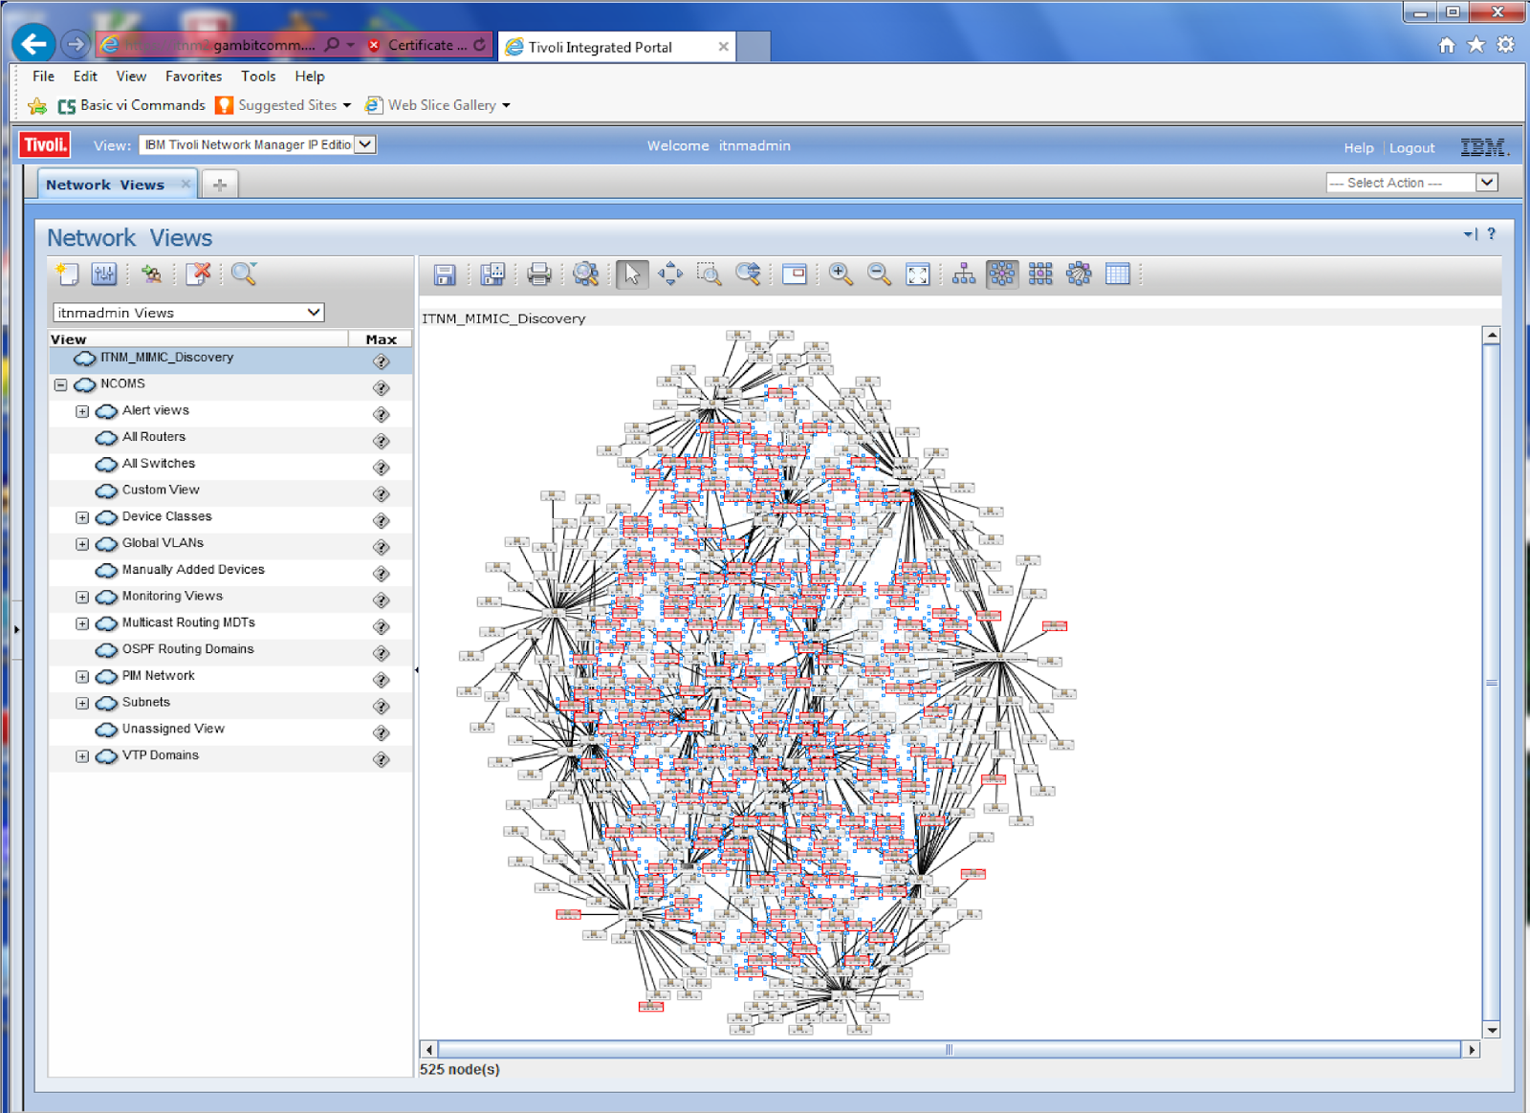
Task: Apply the hierarchical layout to the map
Action: (964, 275)
